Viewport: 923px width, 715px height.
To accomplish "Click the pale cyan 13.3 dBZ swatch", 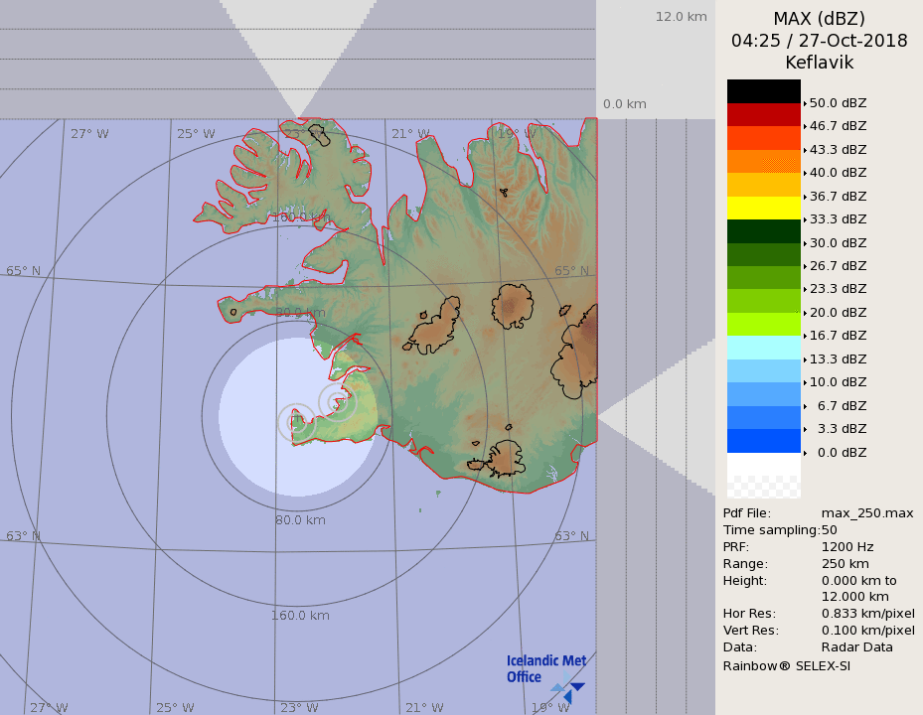I will (x=763, y=348).
